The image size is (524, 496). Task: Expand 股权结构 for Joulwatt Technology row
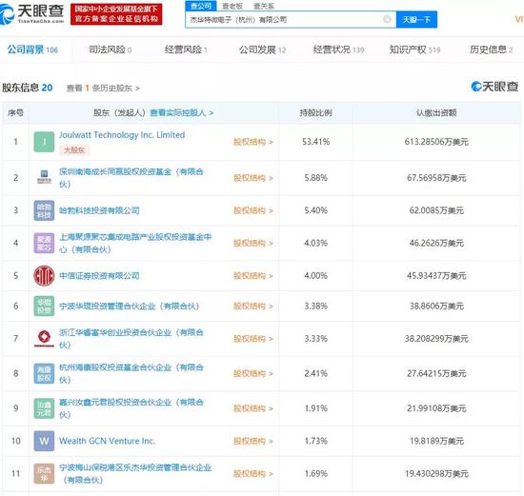(x=253, y=142)
